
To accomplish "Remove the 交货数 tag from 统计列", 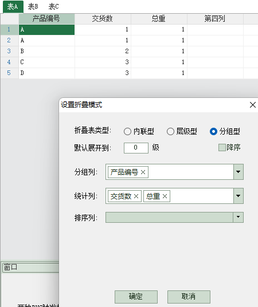I will [136, 196].
